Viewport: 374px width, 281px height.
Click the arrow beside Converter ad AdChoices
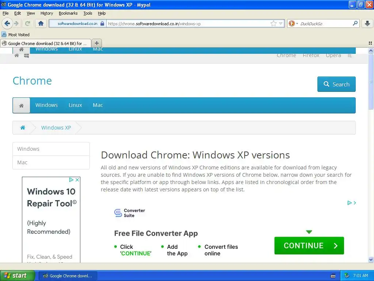(x=355, y=203)
